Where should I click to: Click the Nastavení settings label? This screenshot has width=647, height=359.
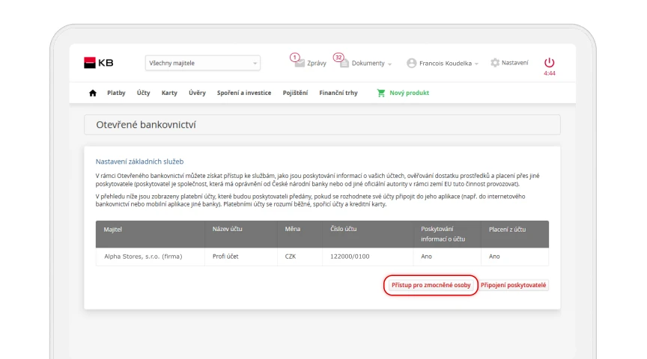click(515, 63)
